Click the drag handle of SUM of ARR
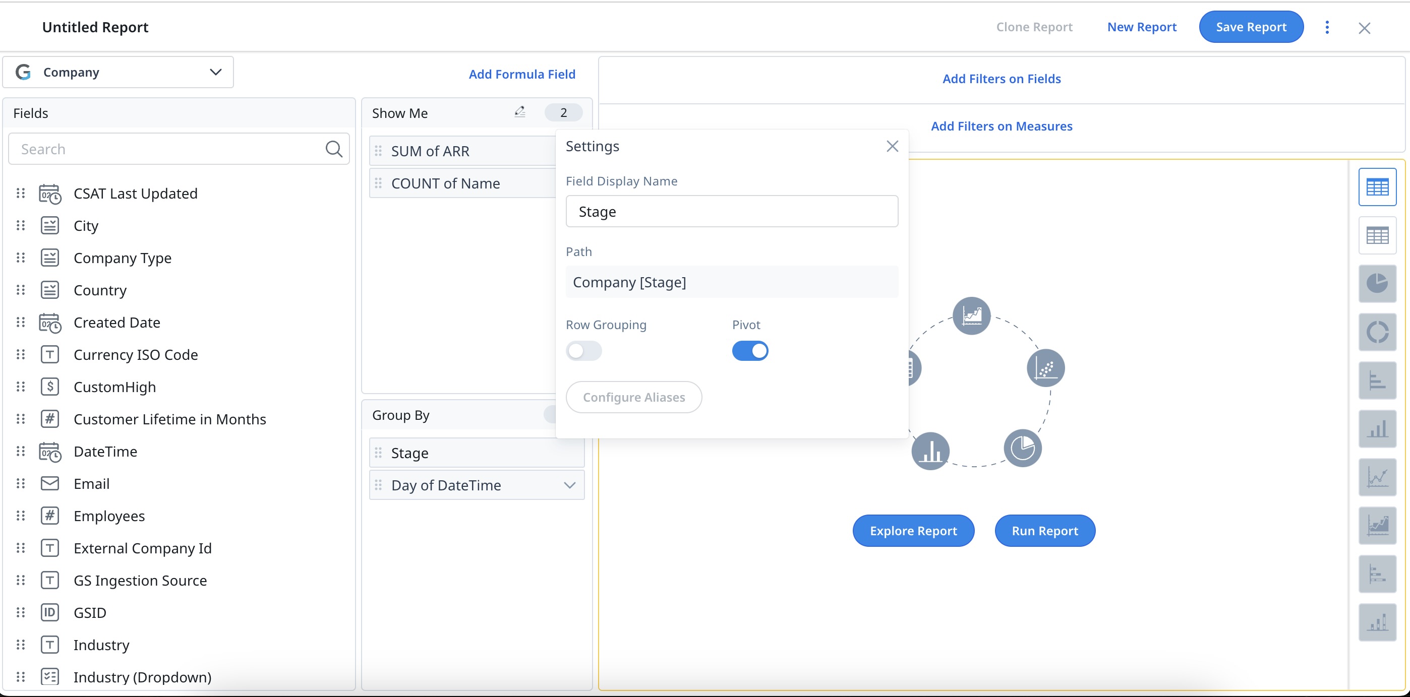Image resolution: width=1410 pixels, height=697 pixels. click(x=378, y=151)
